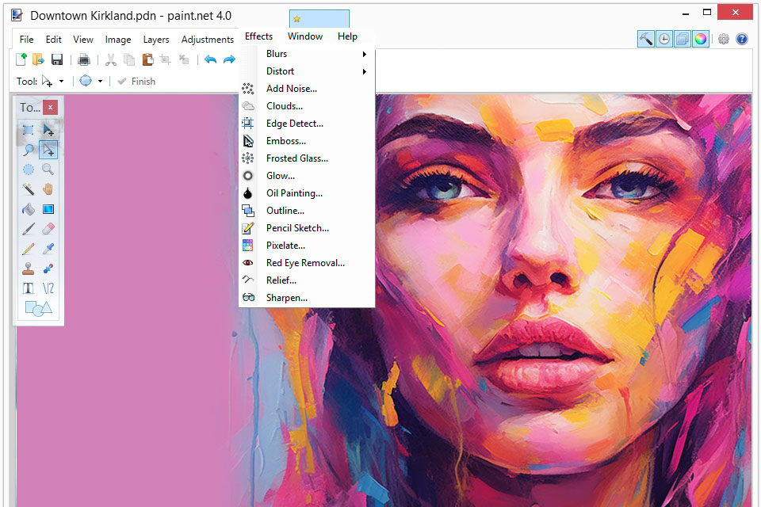Select the Clone Stamp tool
This screenshot has width=761, height=507.
29,269
